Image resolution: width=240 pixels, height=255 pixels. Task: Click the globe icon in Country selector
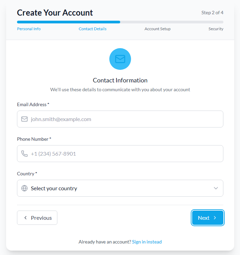[x=24, y=188]
